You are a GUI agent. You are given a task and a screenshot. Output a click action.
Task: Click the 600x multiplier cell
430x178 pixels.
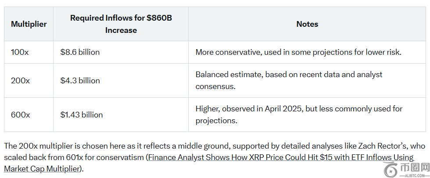(x=20, y=115)
